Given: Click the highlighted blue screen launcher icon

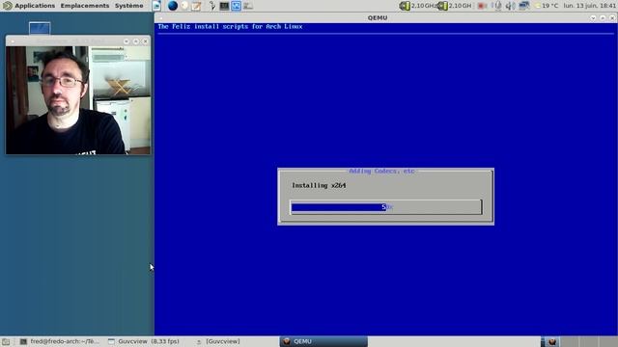Looking at the screenshot, I should pyautogui.click(x=236, y=6).
